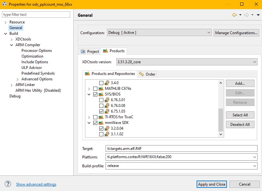
Task: Click the Target text field
Action: [182, 148]
